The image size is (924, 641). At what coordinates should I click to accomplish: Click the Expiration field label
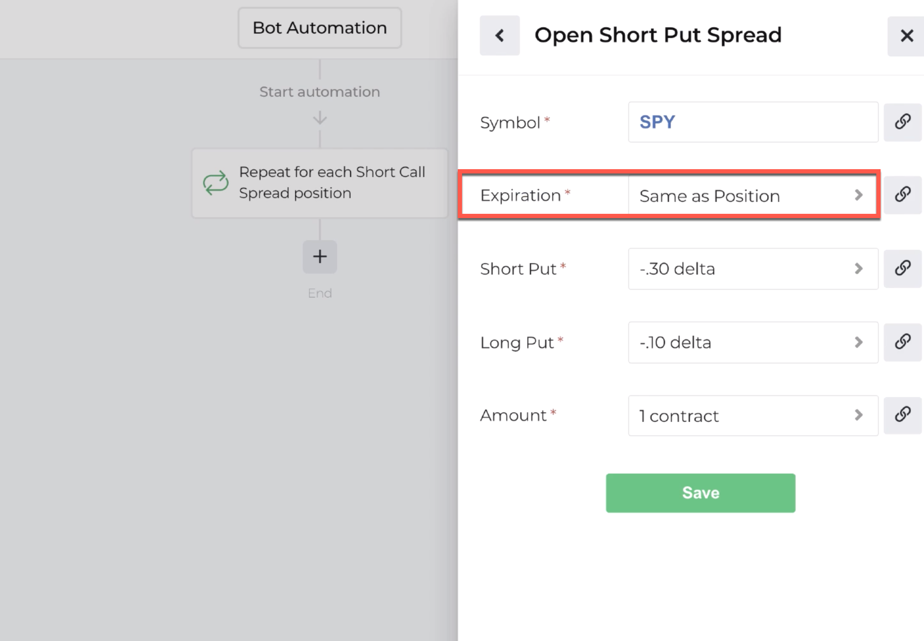point(520,196)
